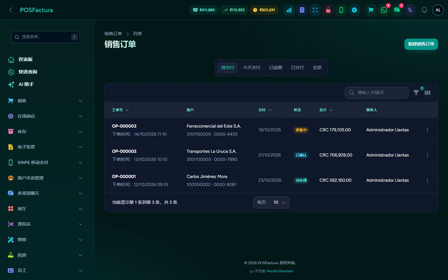This screenshot has height=280, width=448.
Task: Open WhatsApp messages icon in header
Action: tap(384, 10)
